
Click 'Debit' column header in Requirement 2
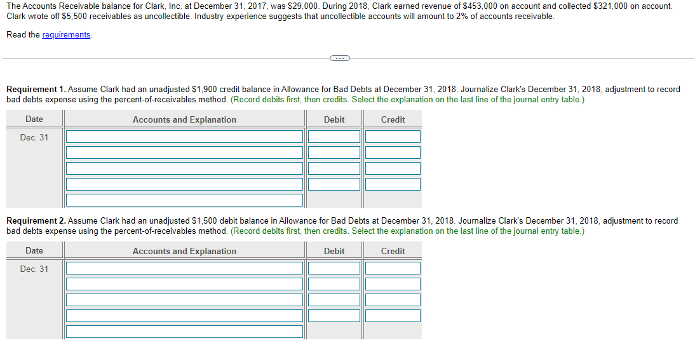pos(334,252)
